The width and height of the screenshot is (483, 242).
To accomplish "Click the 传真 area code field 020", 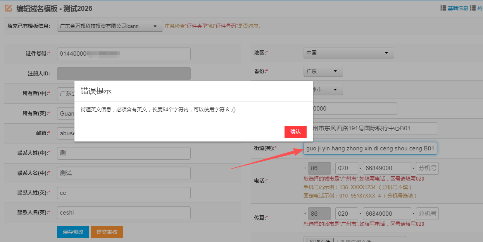I will (347, 214).
